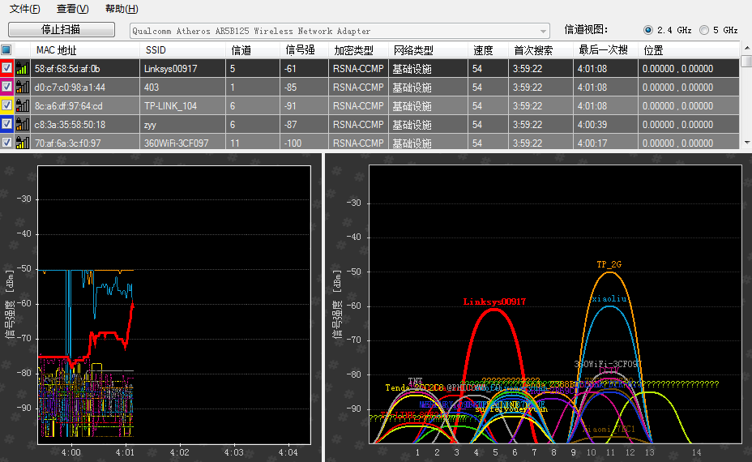The height and width of the screenshot is (462, 752).
Task: Toggle the select-all checkbox in table header
Action: [6, 50]
